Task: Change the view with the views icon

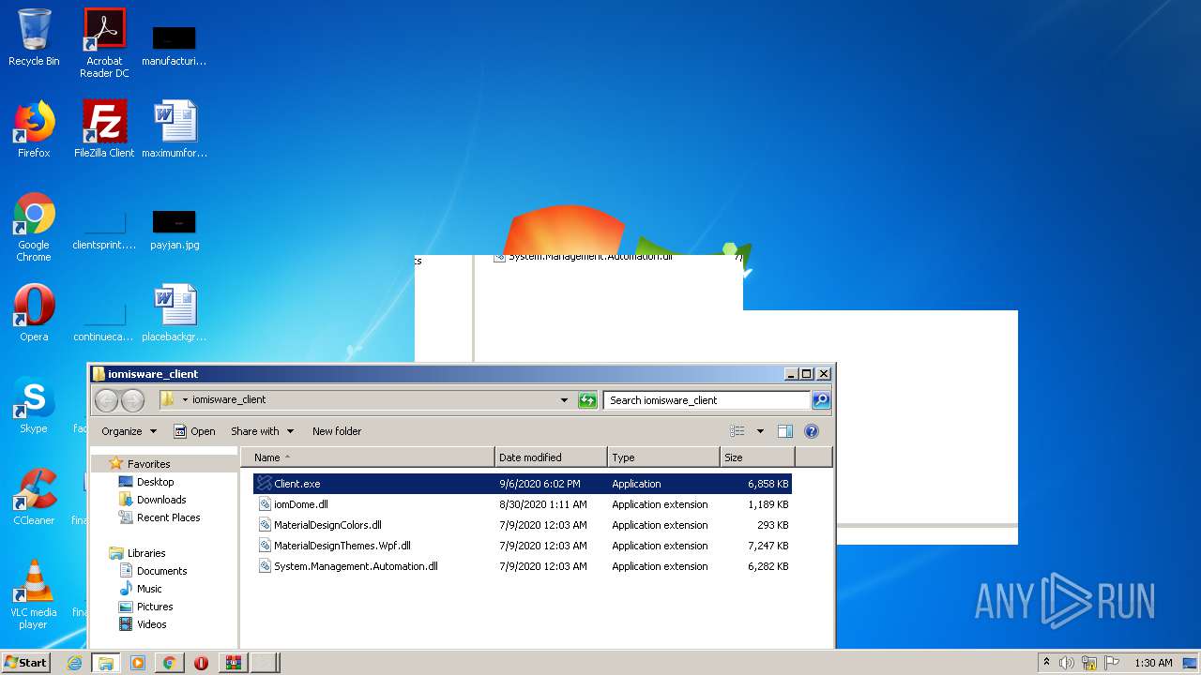Action: (x=737, y=431)
